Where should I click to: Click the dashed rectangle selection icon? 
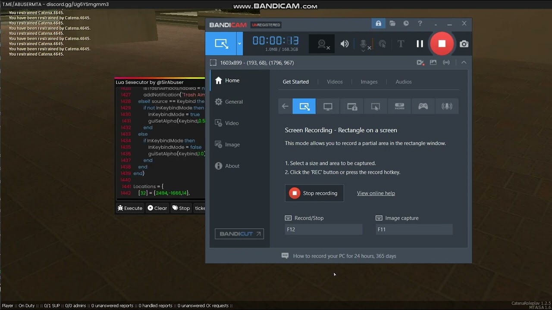213,63
